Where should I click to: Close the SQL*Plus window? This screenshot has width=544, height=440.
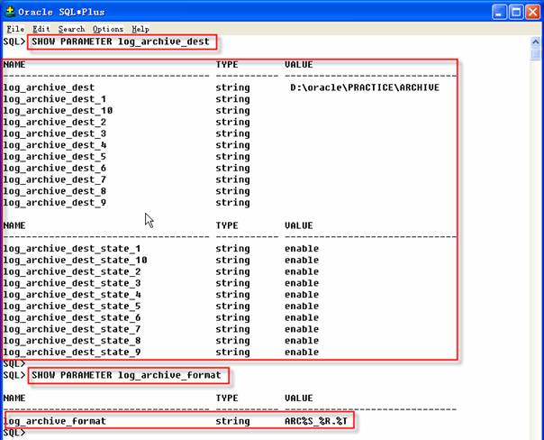(x=532, y=12)
